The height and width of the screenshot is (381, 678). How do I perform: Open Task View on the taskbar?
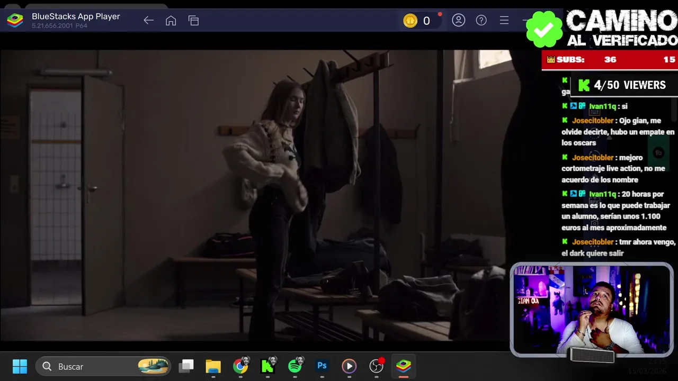(x=186, y=366)
